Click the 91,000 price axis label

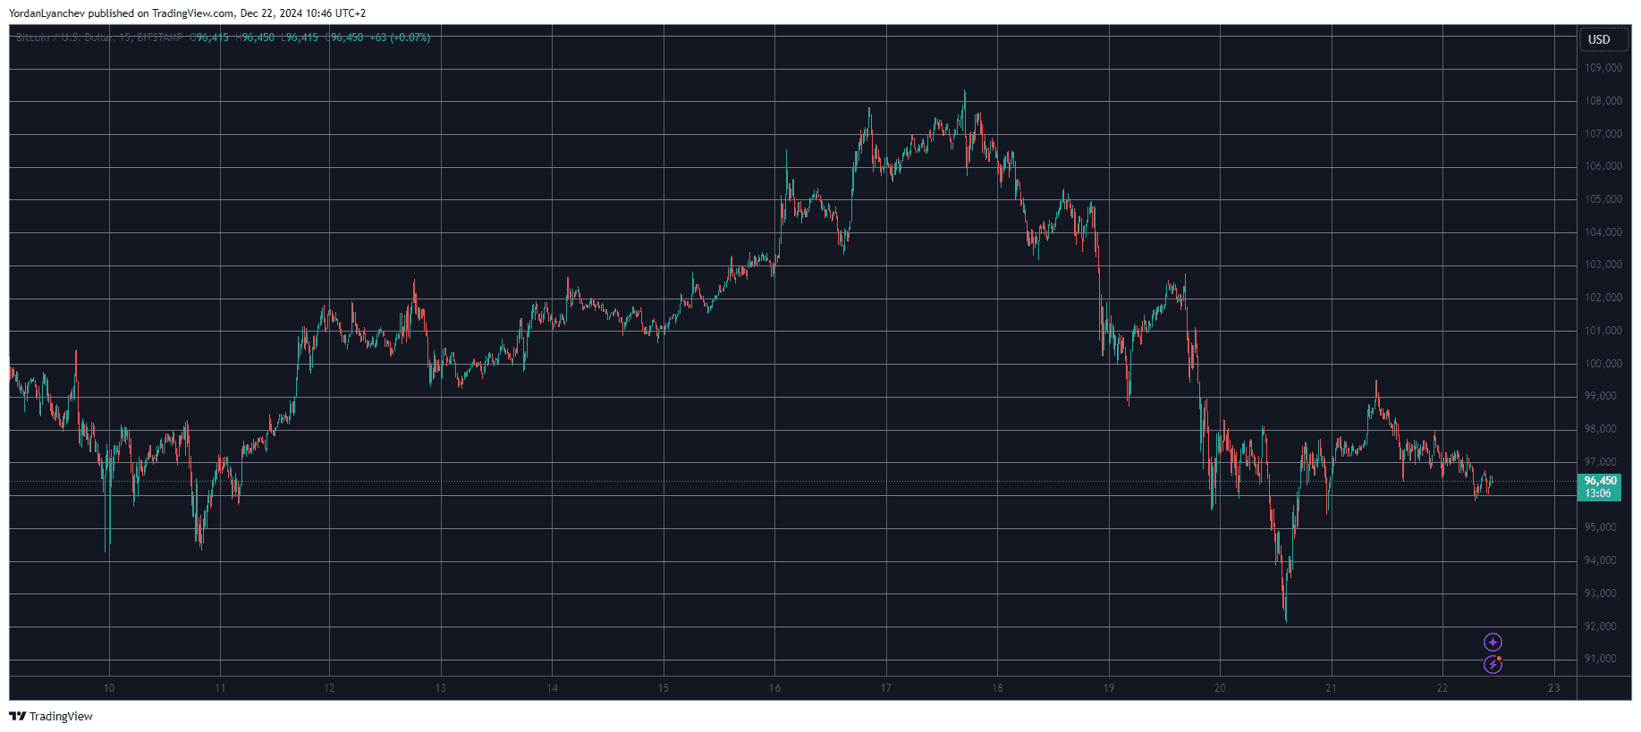[1601, 659]
